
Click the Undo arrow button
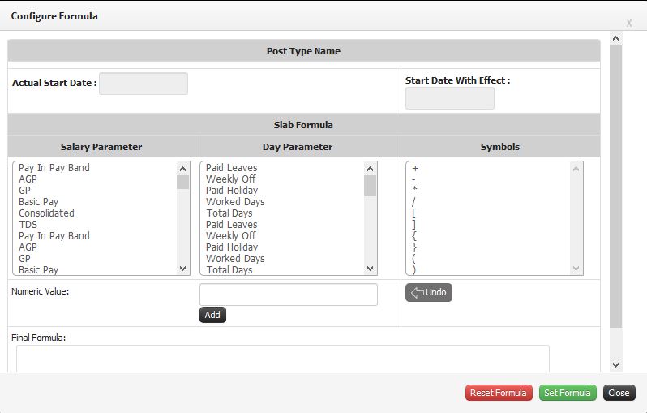click(x=428, y=292)
